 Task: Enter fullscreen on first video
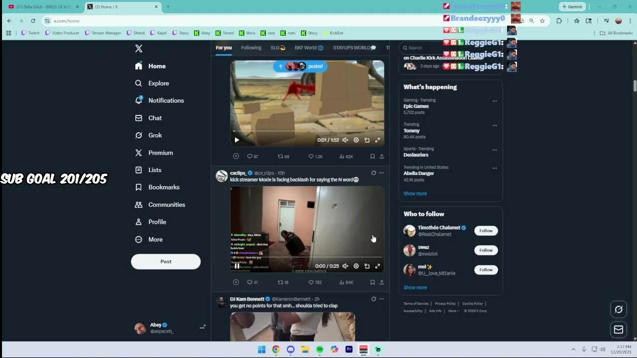click(378, 140)
